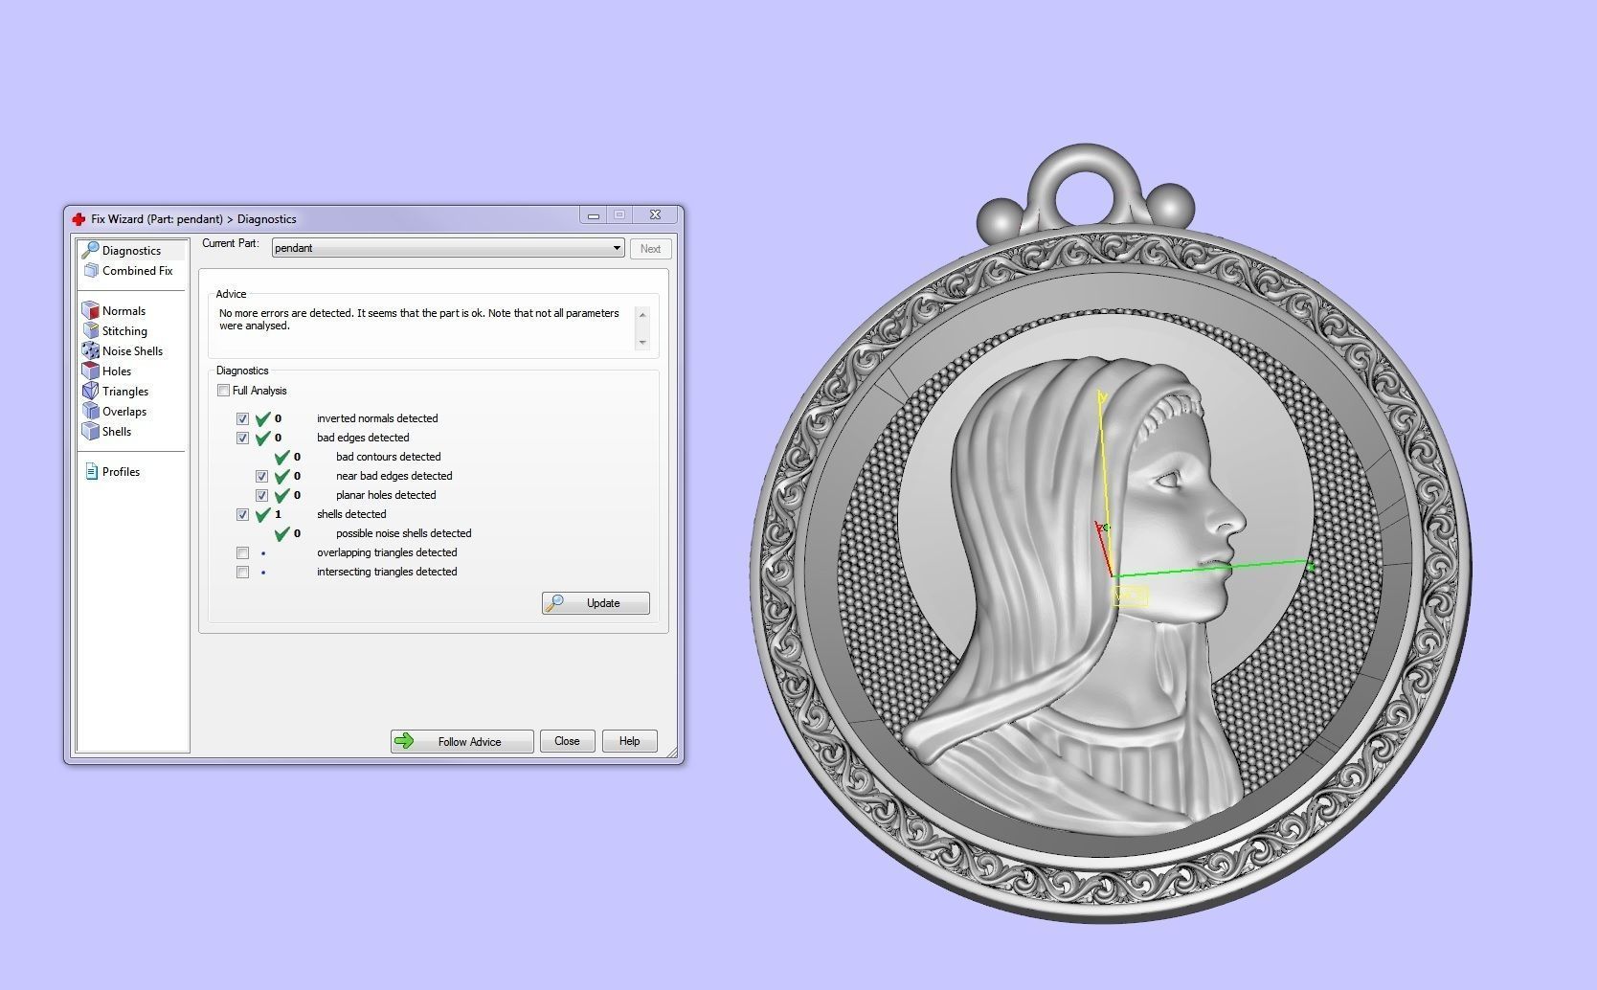This screenshot has height=990, width=1597.
Task: Click the Shells cube icon
Action: [90, 431]
